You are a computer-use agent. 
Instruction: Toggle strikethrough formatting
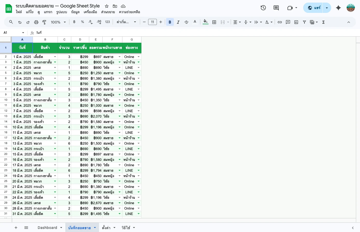click(x=186, y=22)
